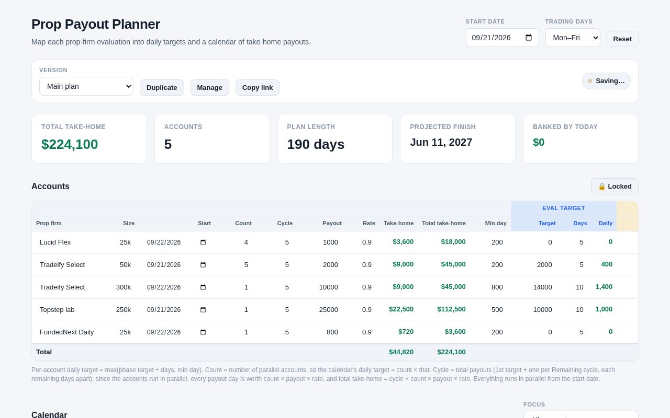The height and width of the screenshot is (418, 670).
Task: Copy link to this plan
Action: (x=258, y=87)
